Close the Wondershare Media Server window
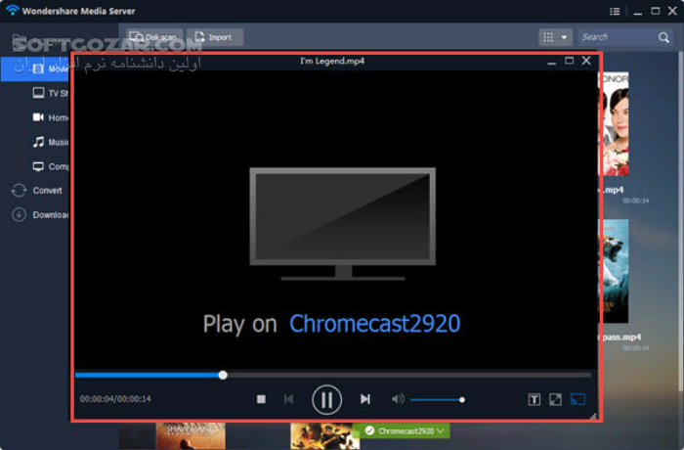The height and width of the screenshot is (450, 684). [672, 11]
